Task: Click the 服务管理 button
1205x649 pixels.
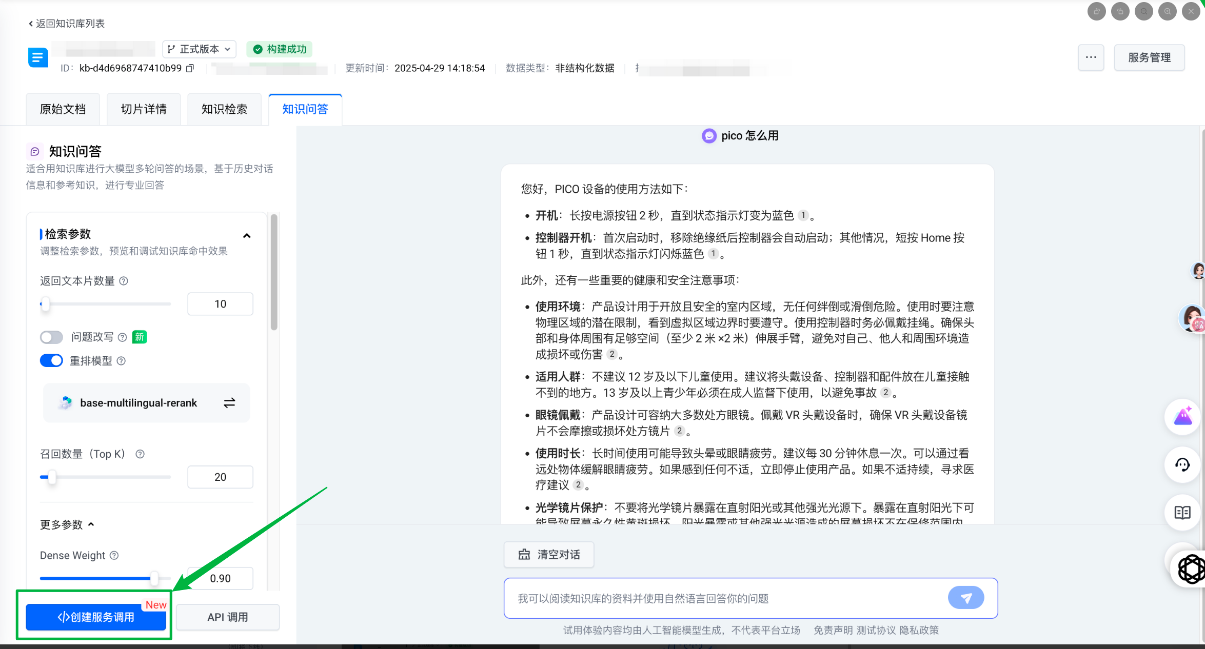Action: point(1149,57)
